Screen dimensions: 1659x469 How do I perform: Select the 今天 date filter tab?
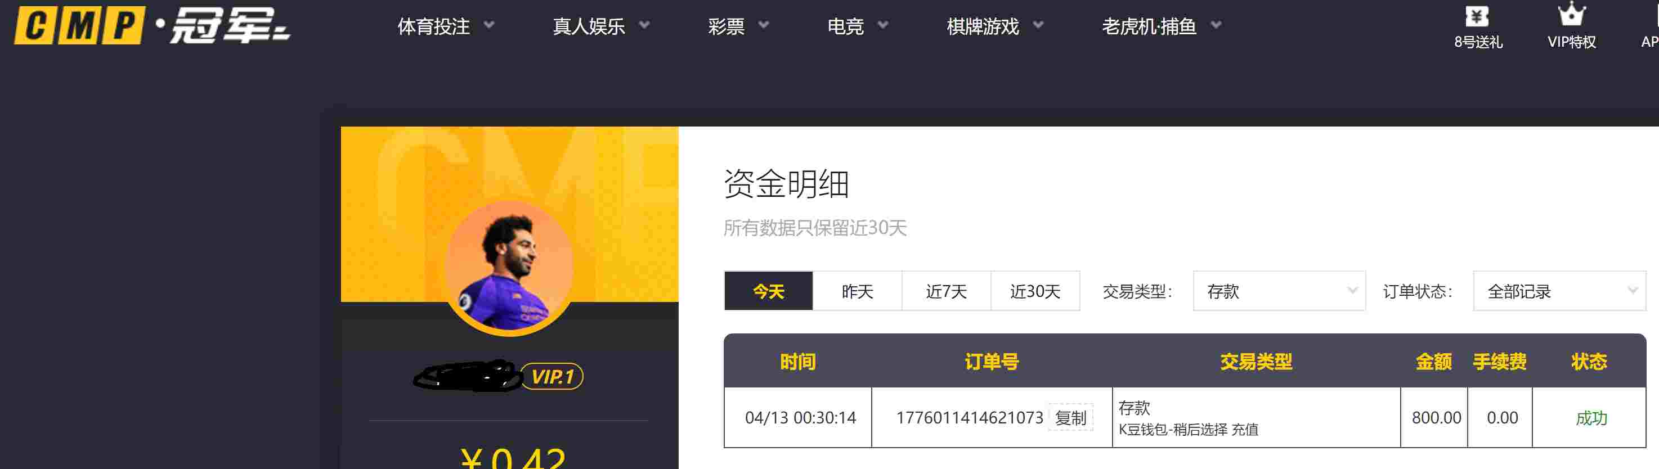point(768,291)
